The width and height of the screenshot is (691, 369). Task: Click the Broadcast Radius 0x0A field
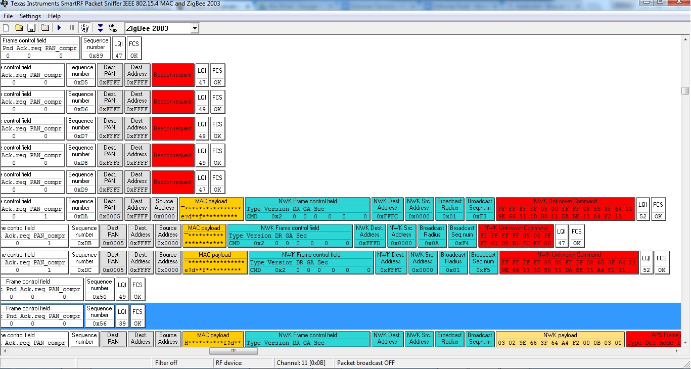click(x=432, y=236)
